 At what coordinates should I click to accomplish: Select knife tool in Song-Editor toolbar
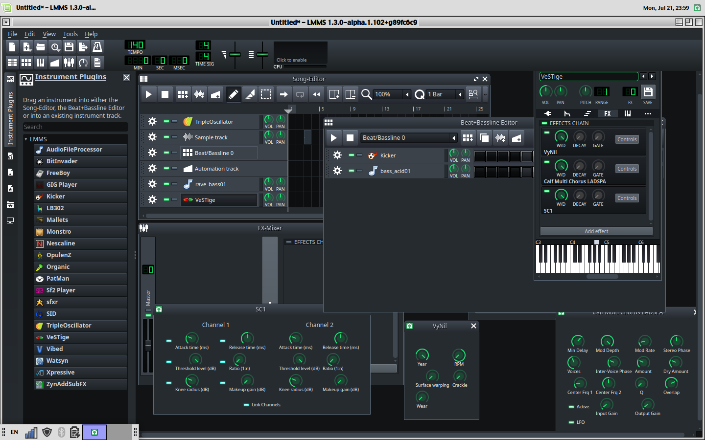pos(250,94)
